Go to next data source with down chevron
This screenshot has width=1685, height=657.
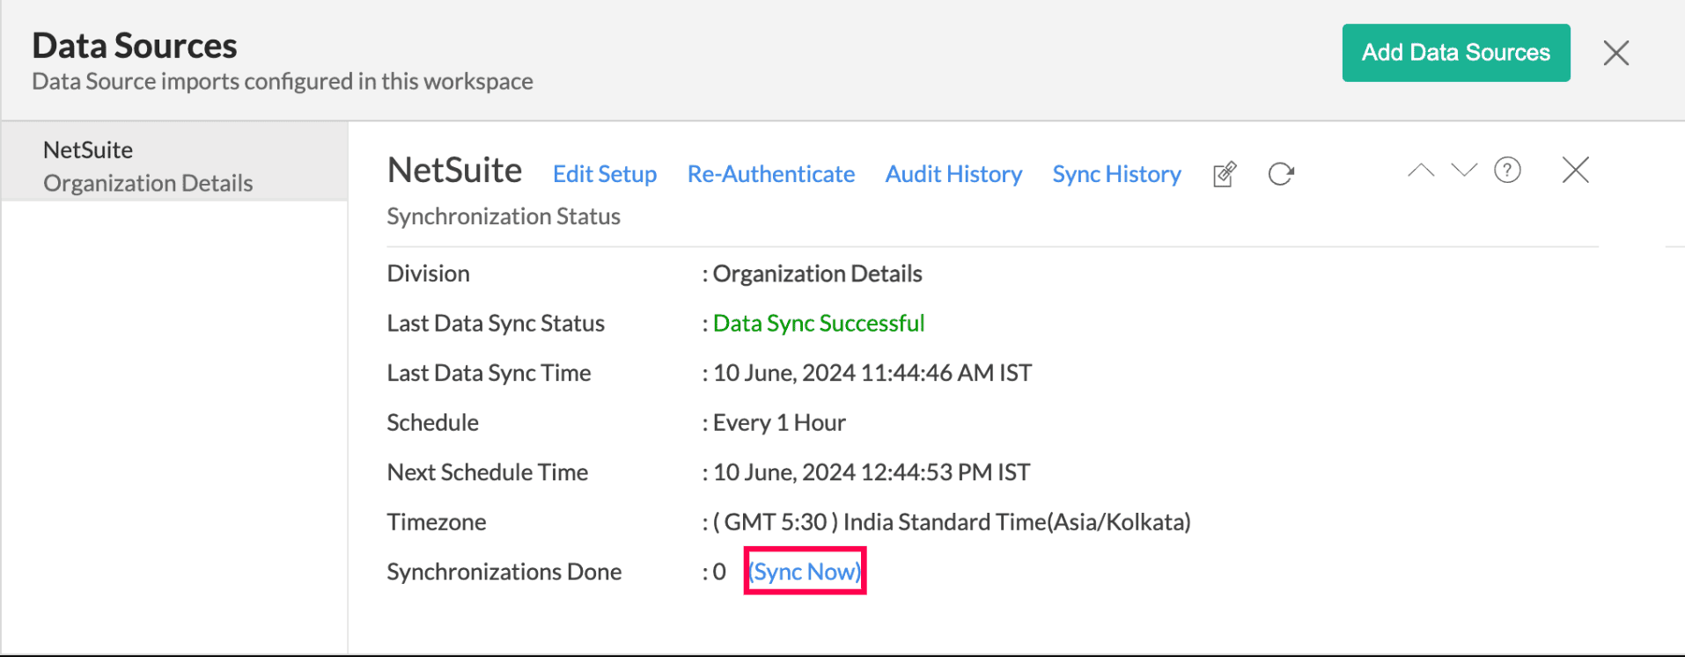pos(1464,171)
